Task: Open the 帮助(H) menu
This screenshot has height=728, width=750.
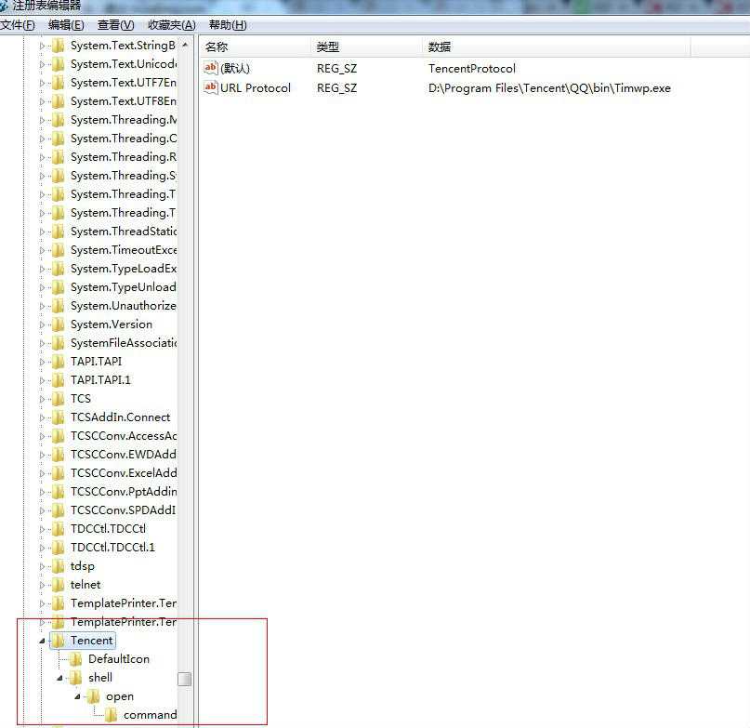Action: coord(228,25)
